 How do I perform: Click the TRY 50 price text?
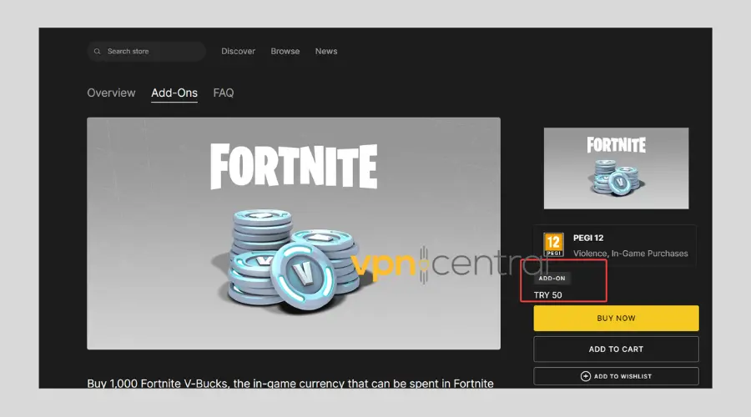548,295
